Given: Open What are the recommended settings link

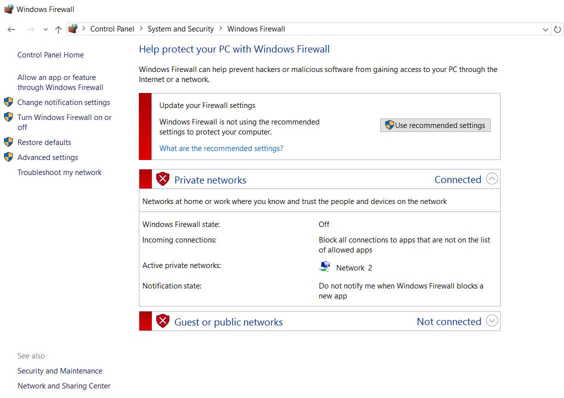Looking at the screenshot, I should point(221,148).
